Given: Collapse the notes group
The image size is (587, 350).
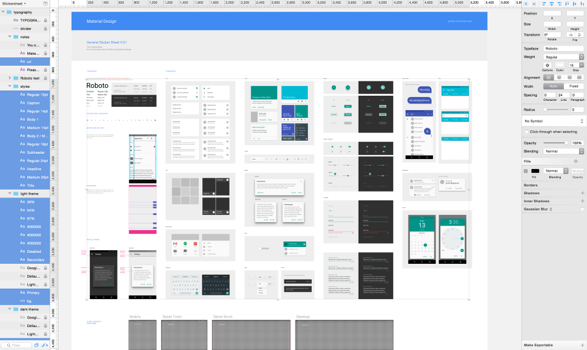Looking at the screenshot, I should [x=10, y=37].
